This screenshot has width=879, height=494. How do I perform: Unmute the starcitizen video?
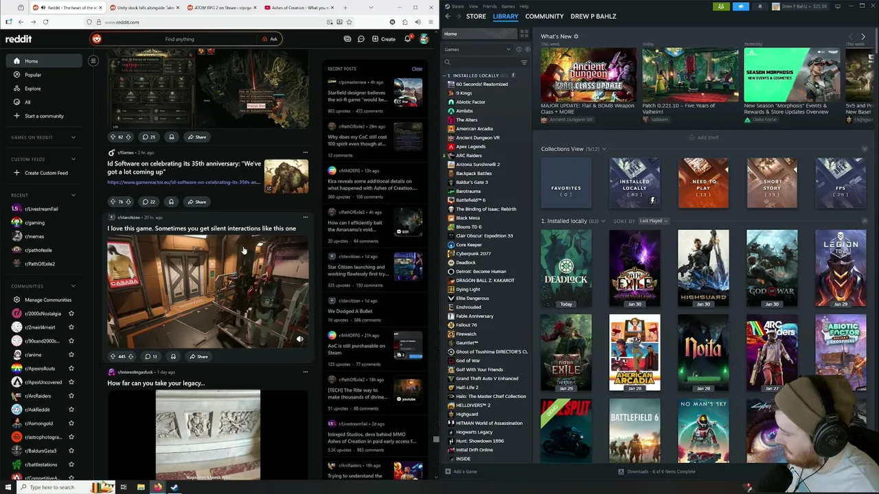pyautogui.click(x=299, y=339)
